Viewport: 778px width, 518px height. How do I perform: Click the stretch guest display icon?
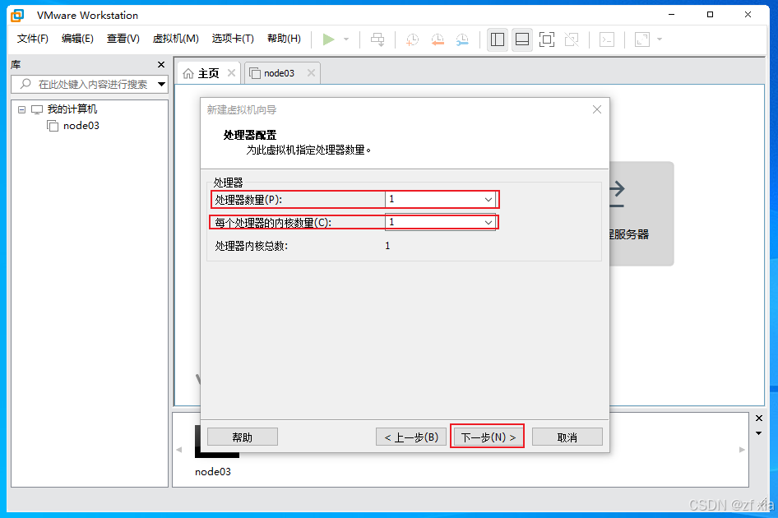coord(642,39)
